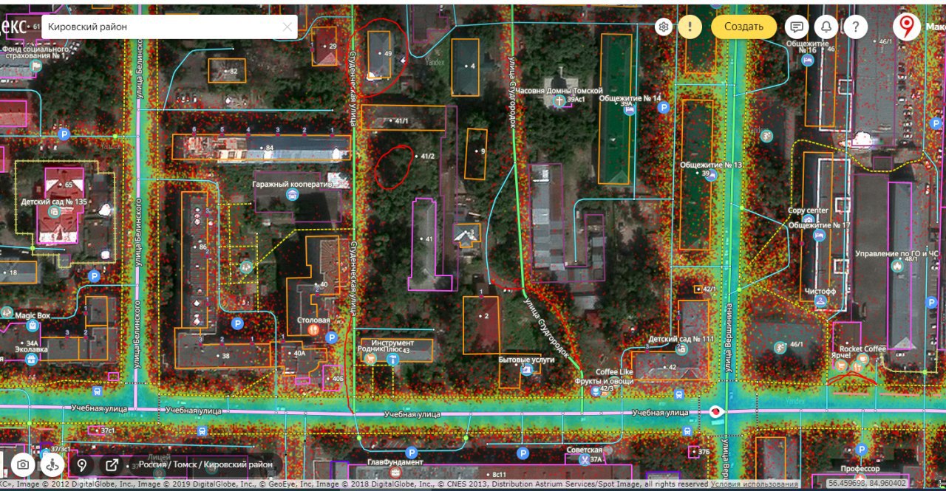This screenshot has height=491, width=946.
Task: Click the camera snapshot button
Action: click(24, 464)
